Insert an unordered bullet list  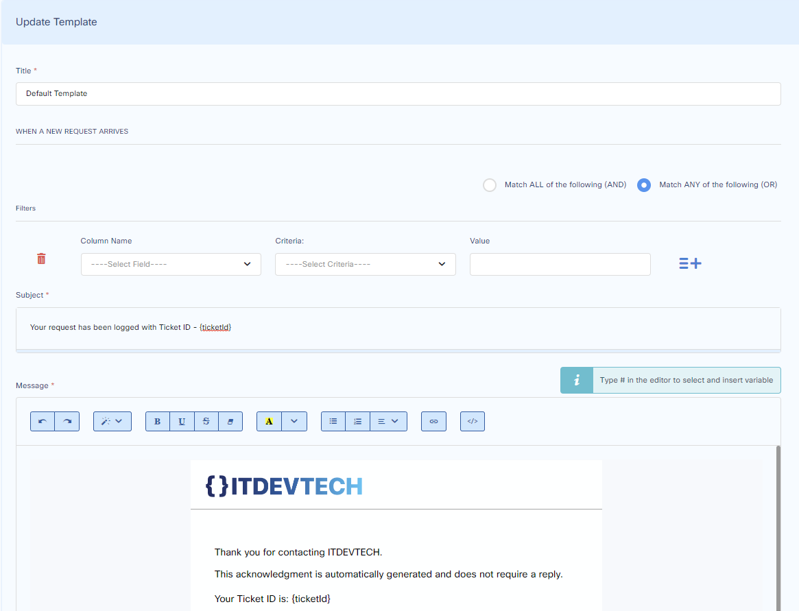coord(333,421)
